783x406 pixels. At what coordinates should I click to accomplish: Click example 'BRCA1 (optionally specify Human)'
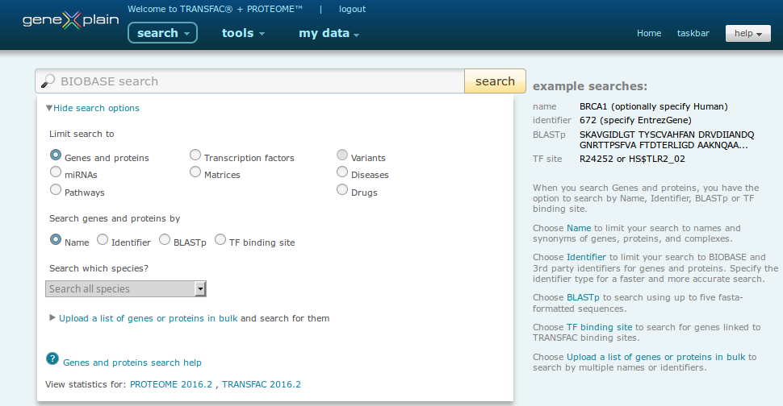tap(654, 106)
